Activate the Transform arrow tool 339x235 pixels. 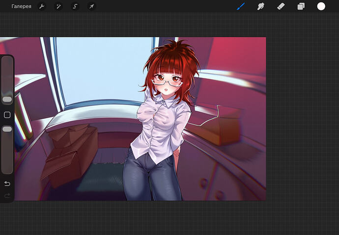(91, 6)
